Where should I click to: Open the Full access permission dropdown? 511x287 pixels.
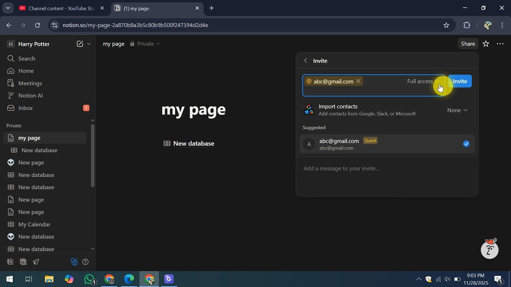click(423, 81)
